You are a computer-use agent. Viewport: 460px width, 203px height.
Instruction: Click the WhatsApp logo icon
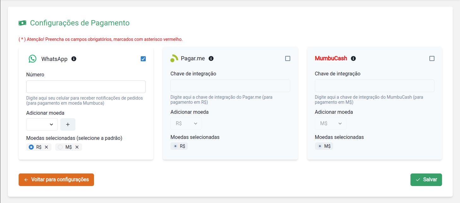33,58
